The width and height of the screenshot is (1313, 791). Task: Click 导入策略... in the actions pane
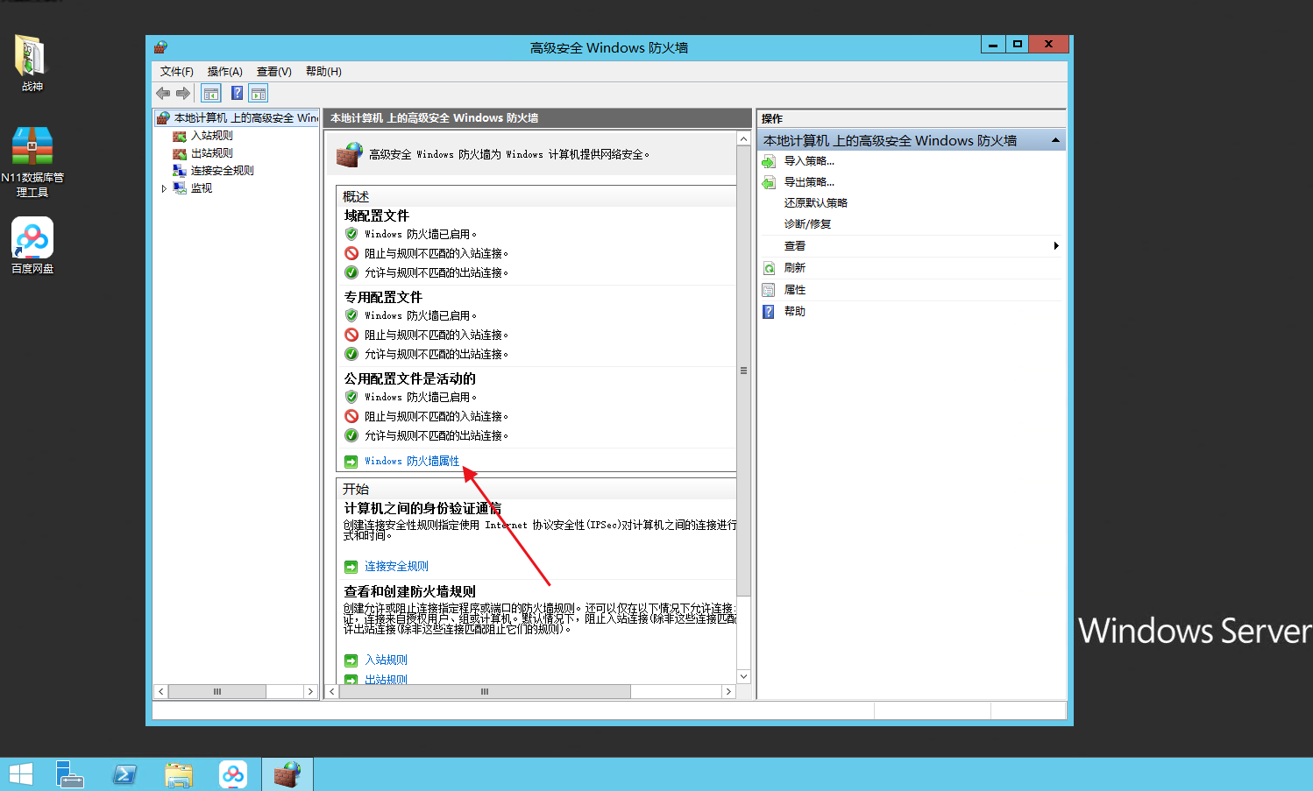click(x=808, y=161)
